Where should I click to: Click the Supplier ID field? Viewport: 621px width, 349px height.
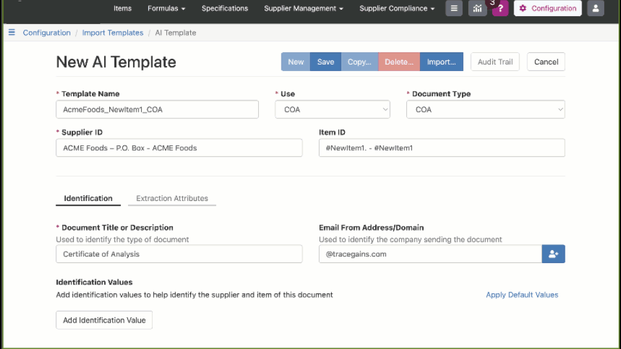(x=179, y=148)
